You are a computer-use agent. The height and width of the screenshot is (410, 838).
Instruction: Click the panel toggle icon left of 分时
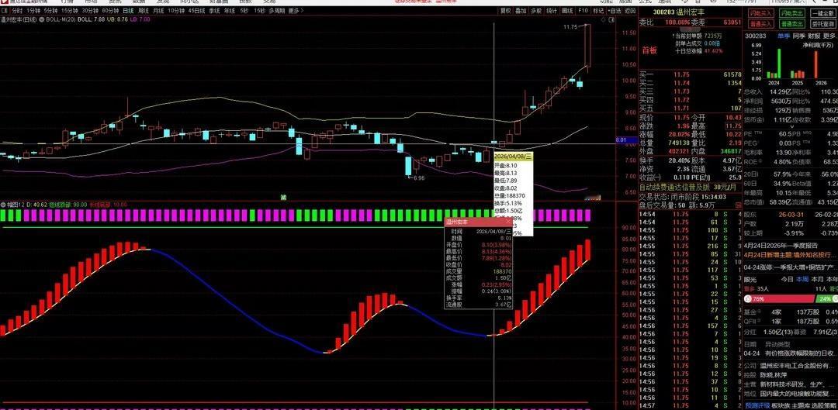(x=5, y=10)
